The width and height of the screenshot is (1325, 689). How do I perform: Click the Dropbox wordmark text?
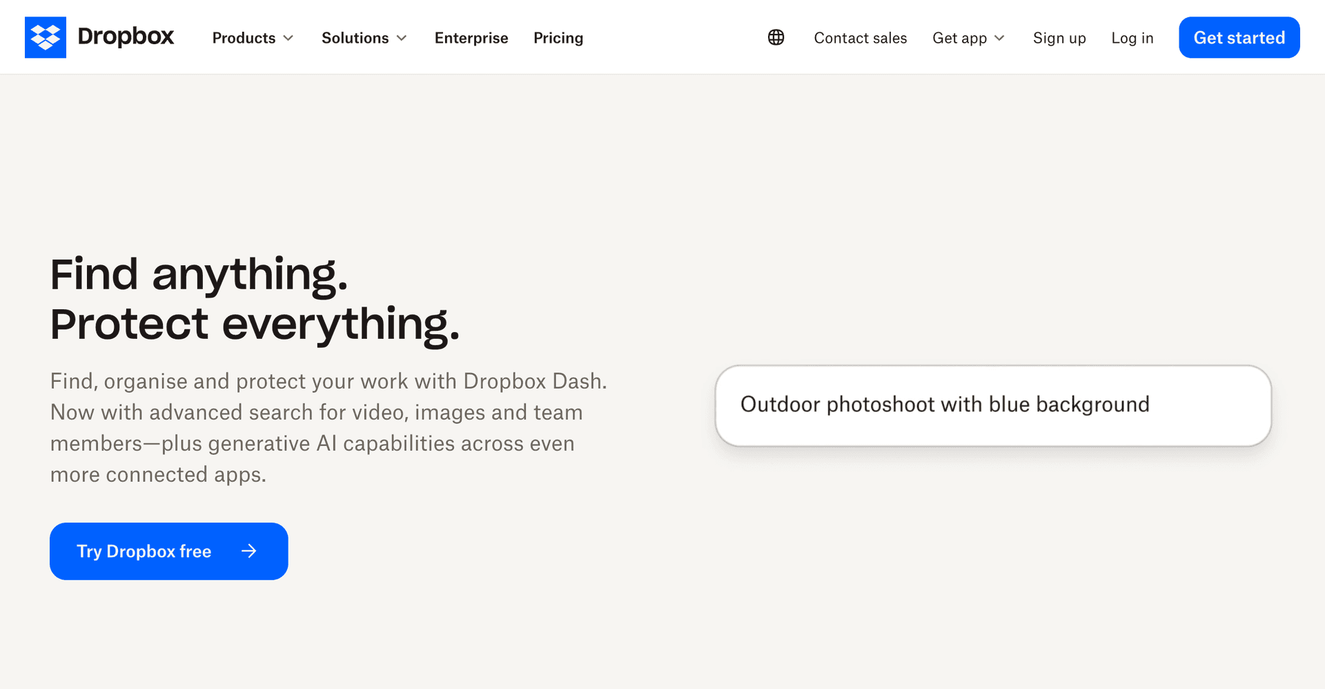[x=126, y=37]
